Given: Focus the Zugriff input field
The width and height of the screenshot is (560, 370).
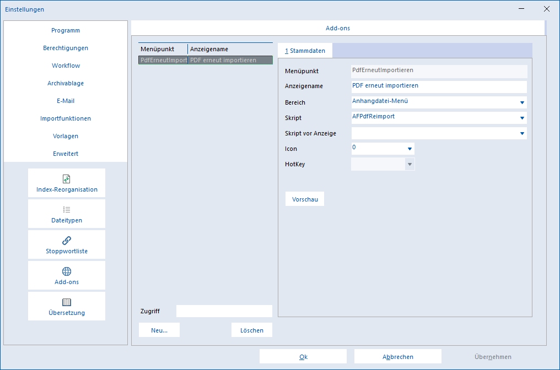Looking at the screenshot, I should click(224, 311).
